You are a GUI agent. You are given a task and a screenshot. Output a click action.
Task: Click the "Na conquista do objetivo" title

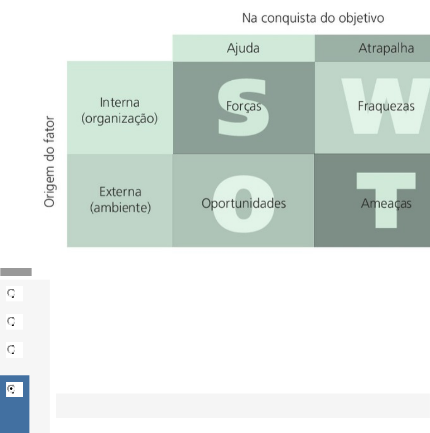point(313,19)
